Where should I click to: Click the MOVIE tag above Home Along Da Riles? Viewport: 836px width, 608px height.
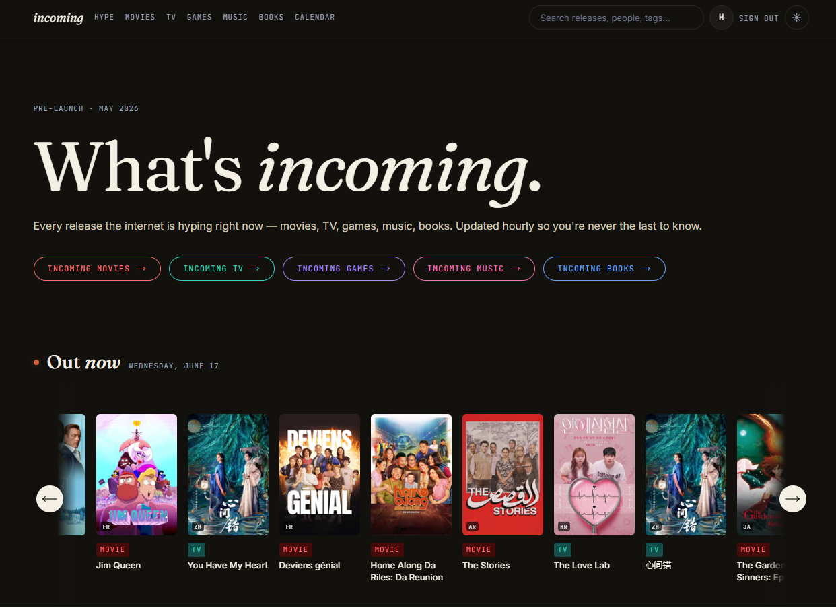pos(387,549)
